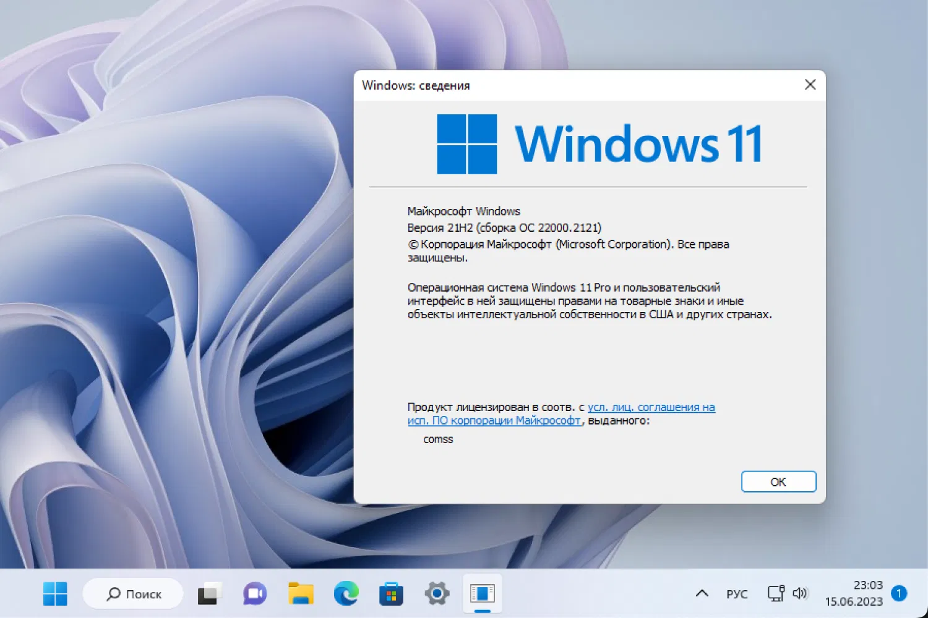Open Microsoft Edge from the taskbar
This screenshot has width=928, height=618.
[x=345, y=593]
